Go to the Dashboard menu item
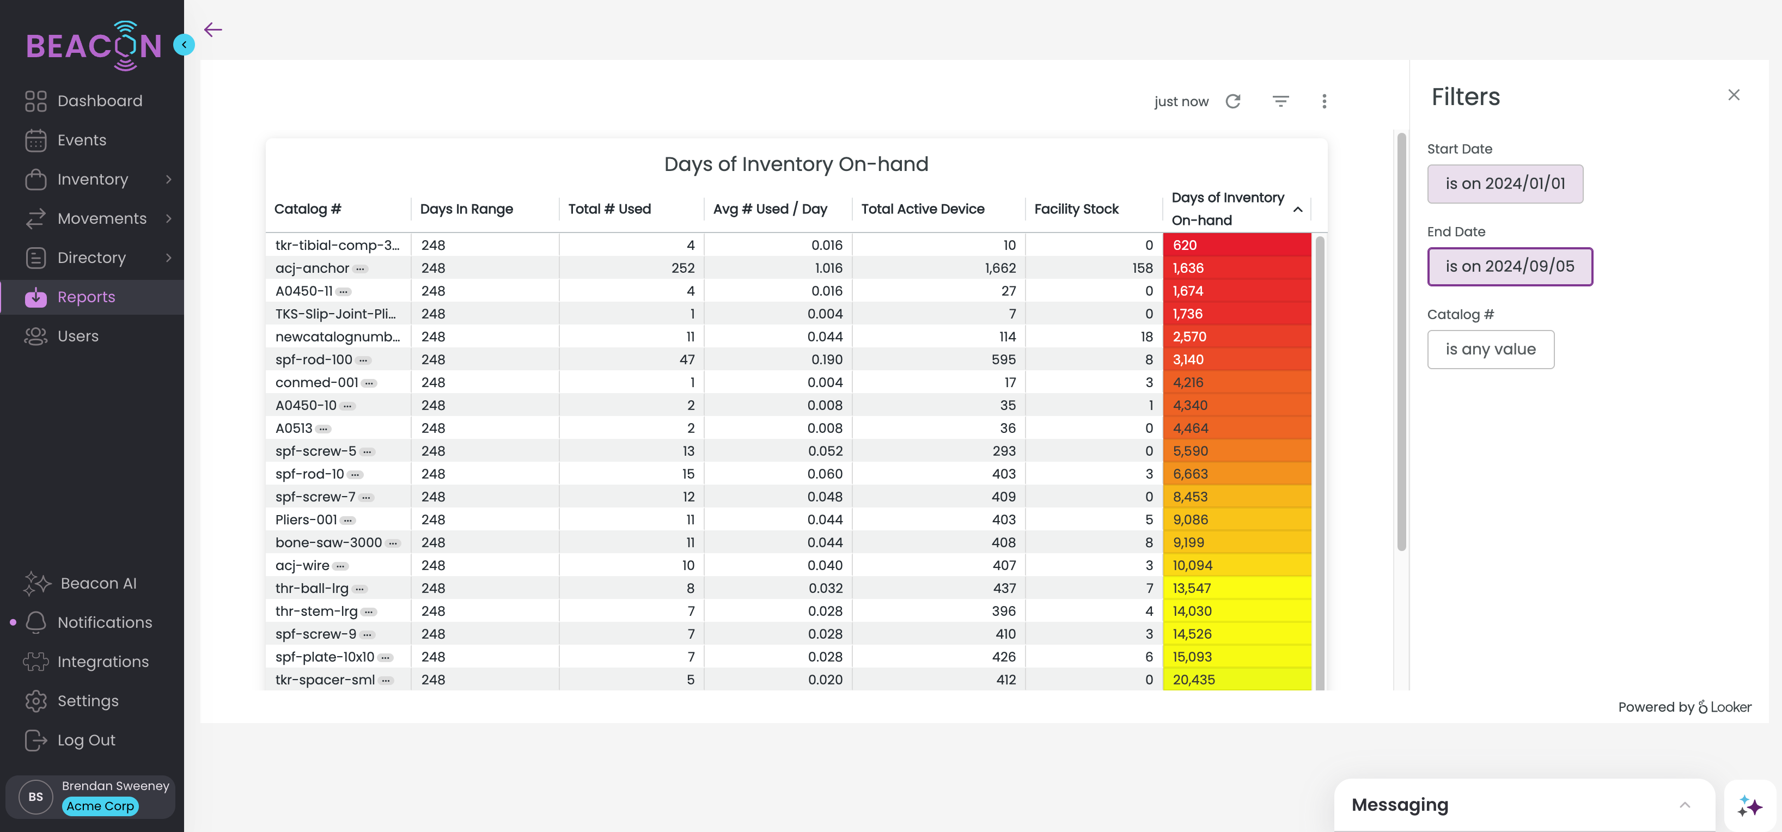This screenshot has width=1782, height=832. pos(100,101)
